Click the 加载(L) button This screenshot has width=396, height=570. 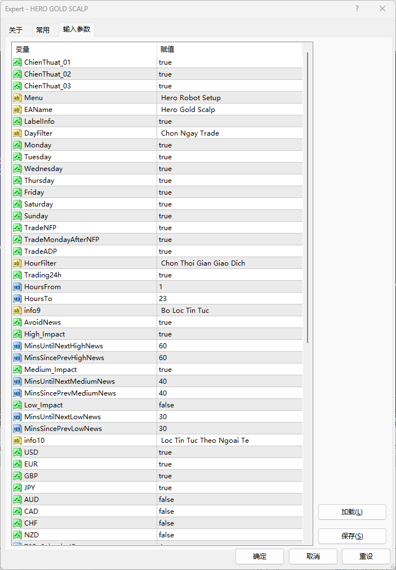pyautogui.click(x=352, y=512)
